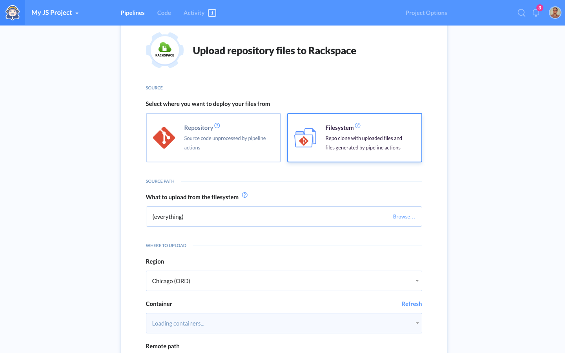
Task: Click the 'Source code unprocessed by pipeline' description
Action: click(225, 143)
